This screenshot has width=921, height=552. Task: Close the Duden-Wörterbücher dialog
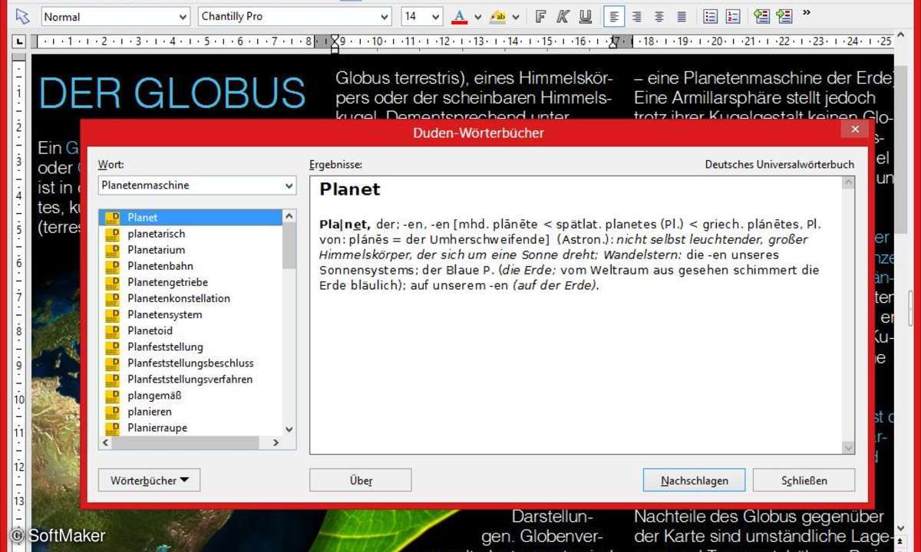click(855, 130)
